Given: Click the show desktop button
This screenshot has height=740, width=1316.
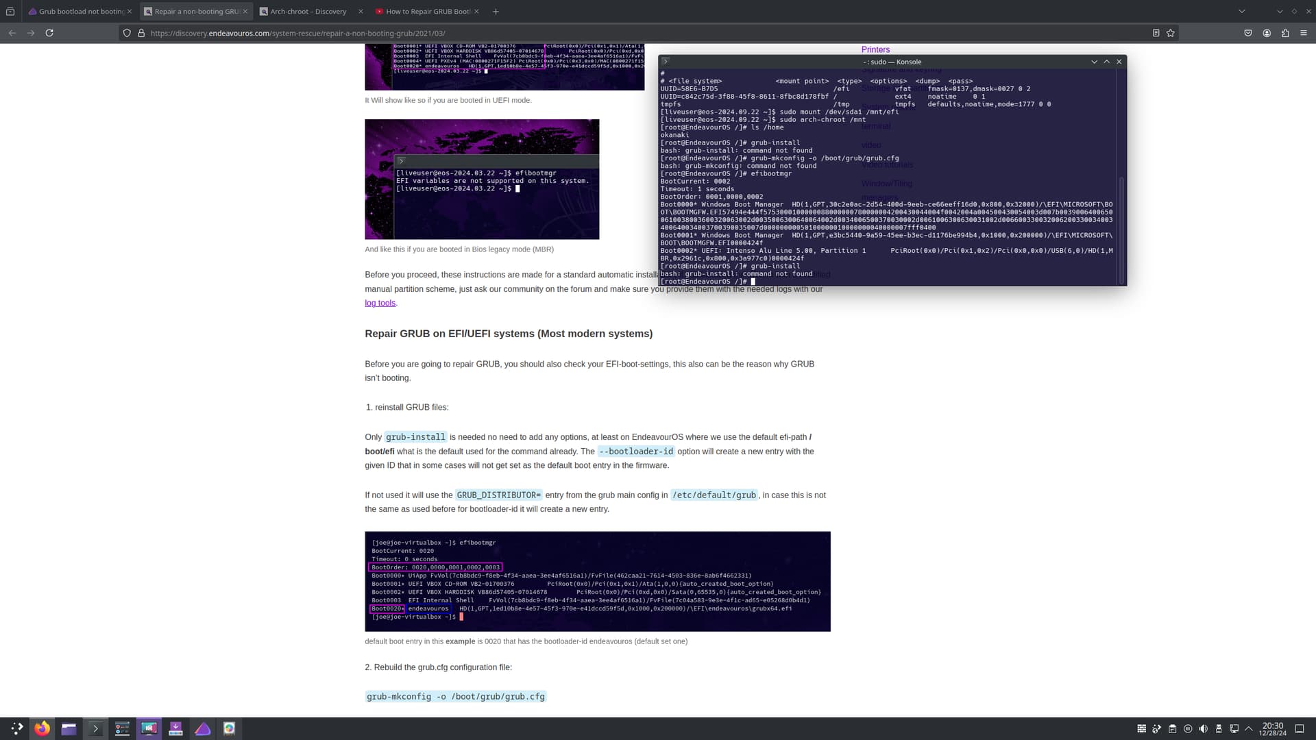Looking at the screenshot, I should pos(1300,729).
